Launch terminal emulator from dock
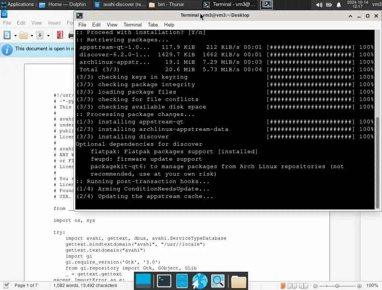This screenshot has width=382, height=290. coord(164,281)
